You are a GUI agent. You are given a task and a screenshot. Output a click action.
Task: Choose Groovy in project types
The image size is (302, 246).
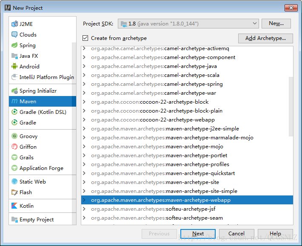[x=28, y=136]
